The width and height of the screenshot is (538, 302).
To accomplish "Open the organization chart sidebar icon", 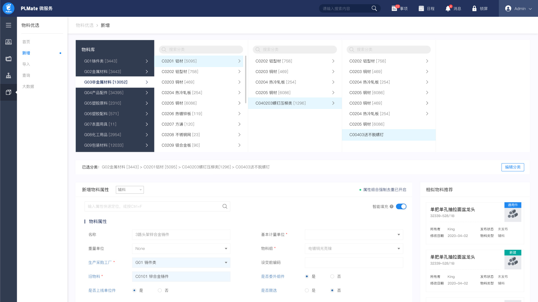I will point(8,75).
